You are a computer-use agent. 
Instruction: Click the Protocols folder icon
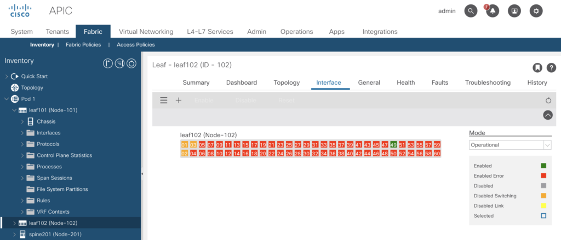click(31, 144)
